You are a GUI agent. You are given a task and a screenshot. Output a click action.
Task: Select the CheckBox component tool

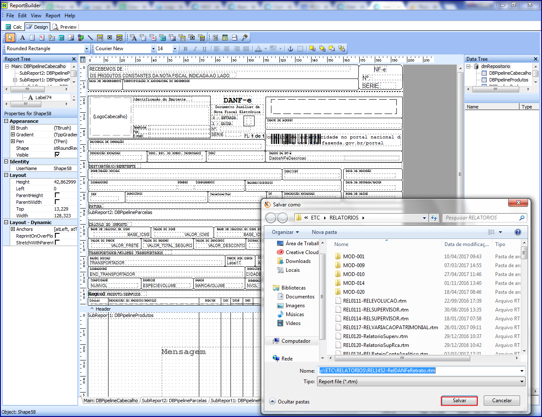pyautogui.click(x=110, y=38)
